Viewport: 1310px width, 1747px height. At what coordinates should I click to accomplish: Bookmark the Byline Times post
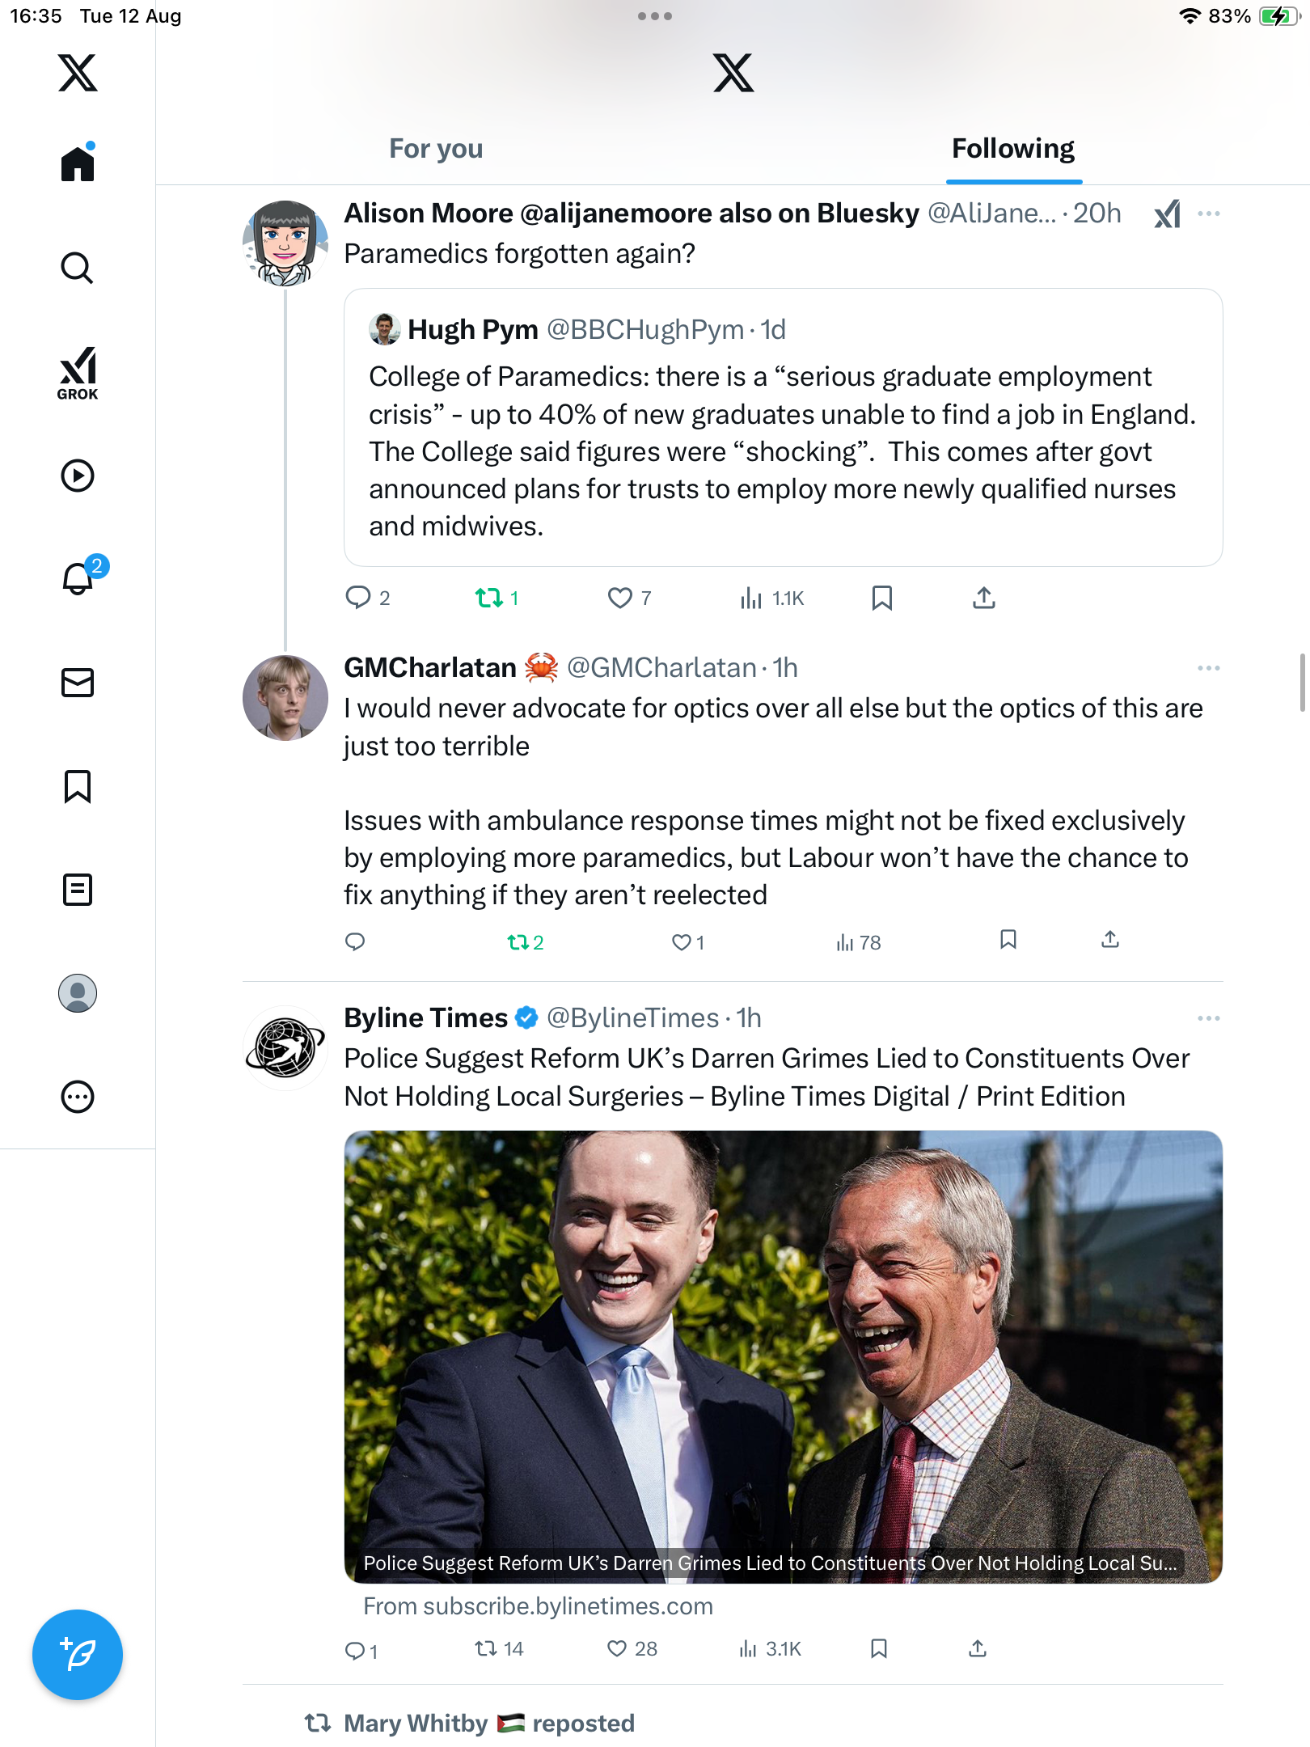click(x=879, y=1648)
